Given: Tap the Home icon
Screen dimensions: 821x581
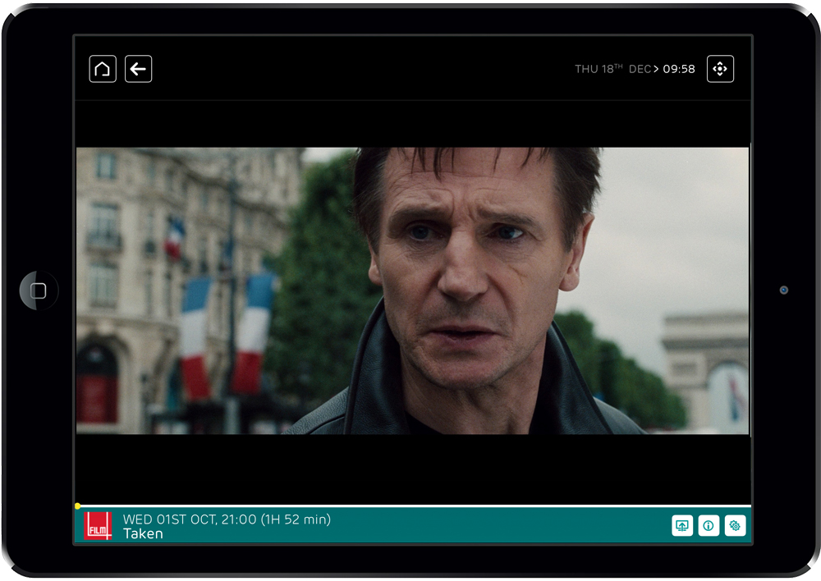Looking at the screenshot, I should tap(103, 69).
